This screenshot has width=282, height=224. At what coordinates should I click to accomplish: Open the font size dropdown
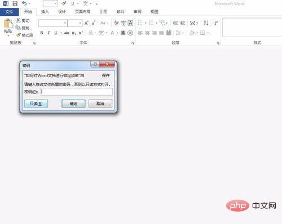pyautogui.click(x=80, y=23)
